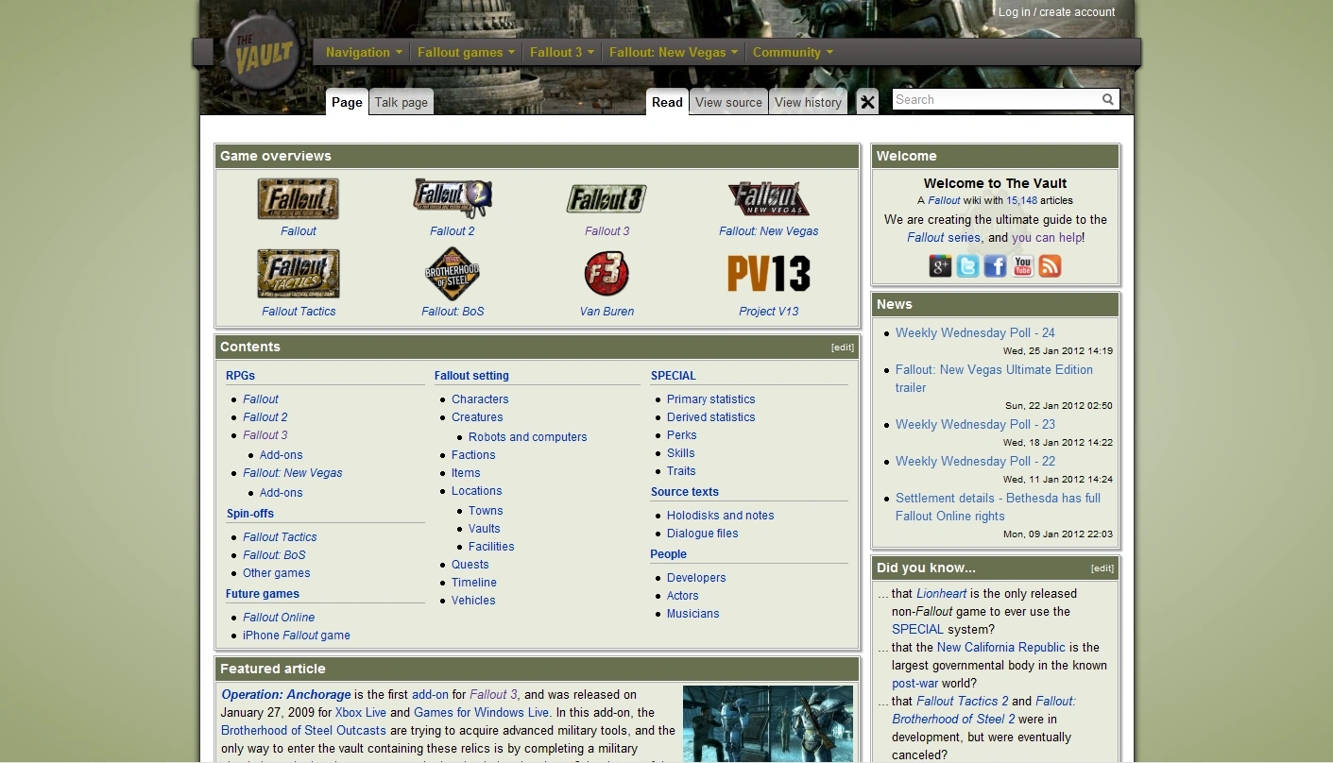1333x763 pixels.
Task: Focus the Search input field
Action: tap(996, 99)
